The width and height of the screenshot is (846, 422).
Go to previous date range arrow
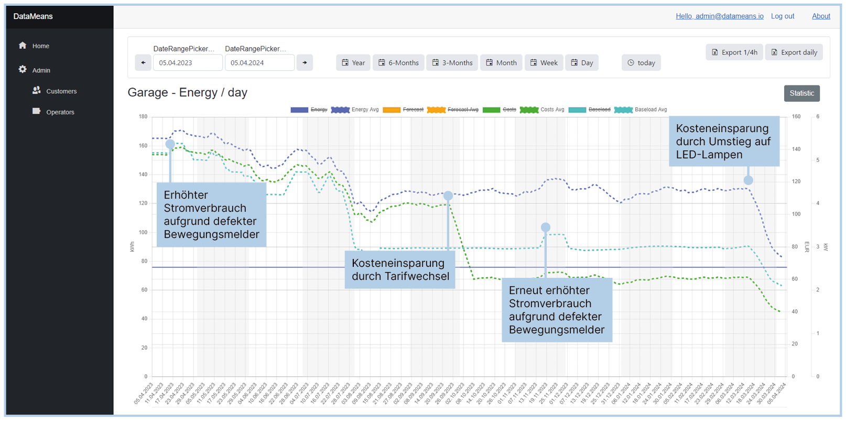tap(143, 63)
